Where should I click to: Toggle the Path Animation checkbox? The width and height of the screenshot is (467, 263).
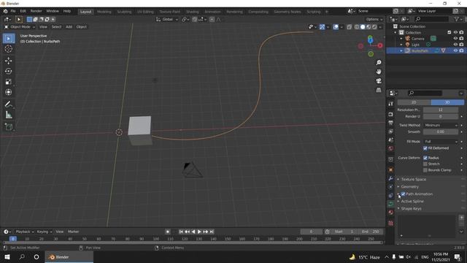[403, 194]
